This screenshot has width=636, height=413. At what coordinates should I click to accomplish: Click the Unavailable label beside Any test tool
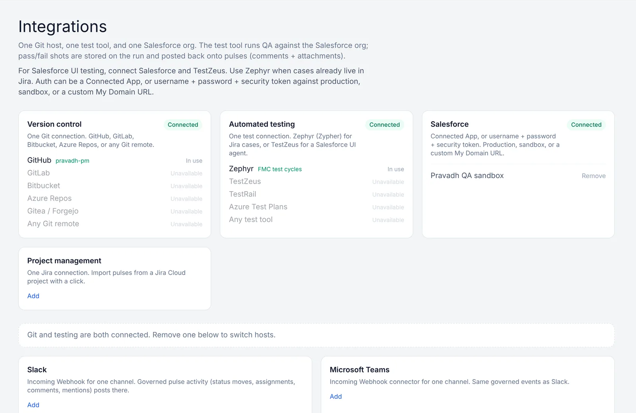[388, 220]
